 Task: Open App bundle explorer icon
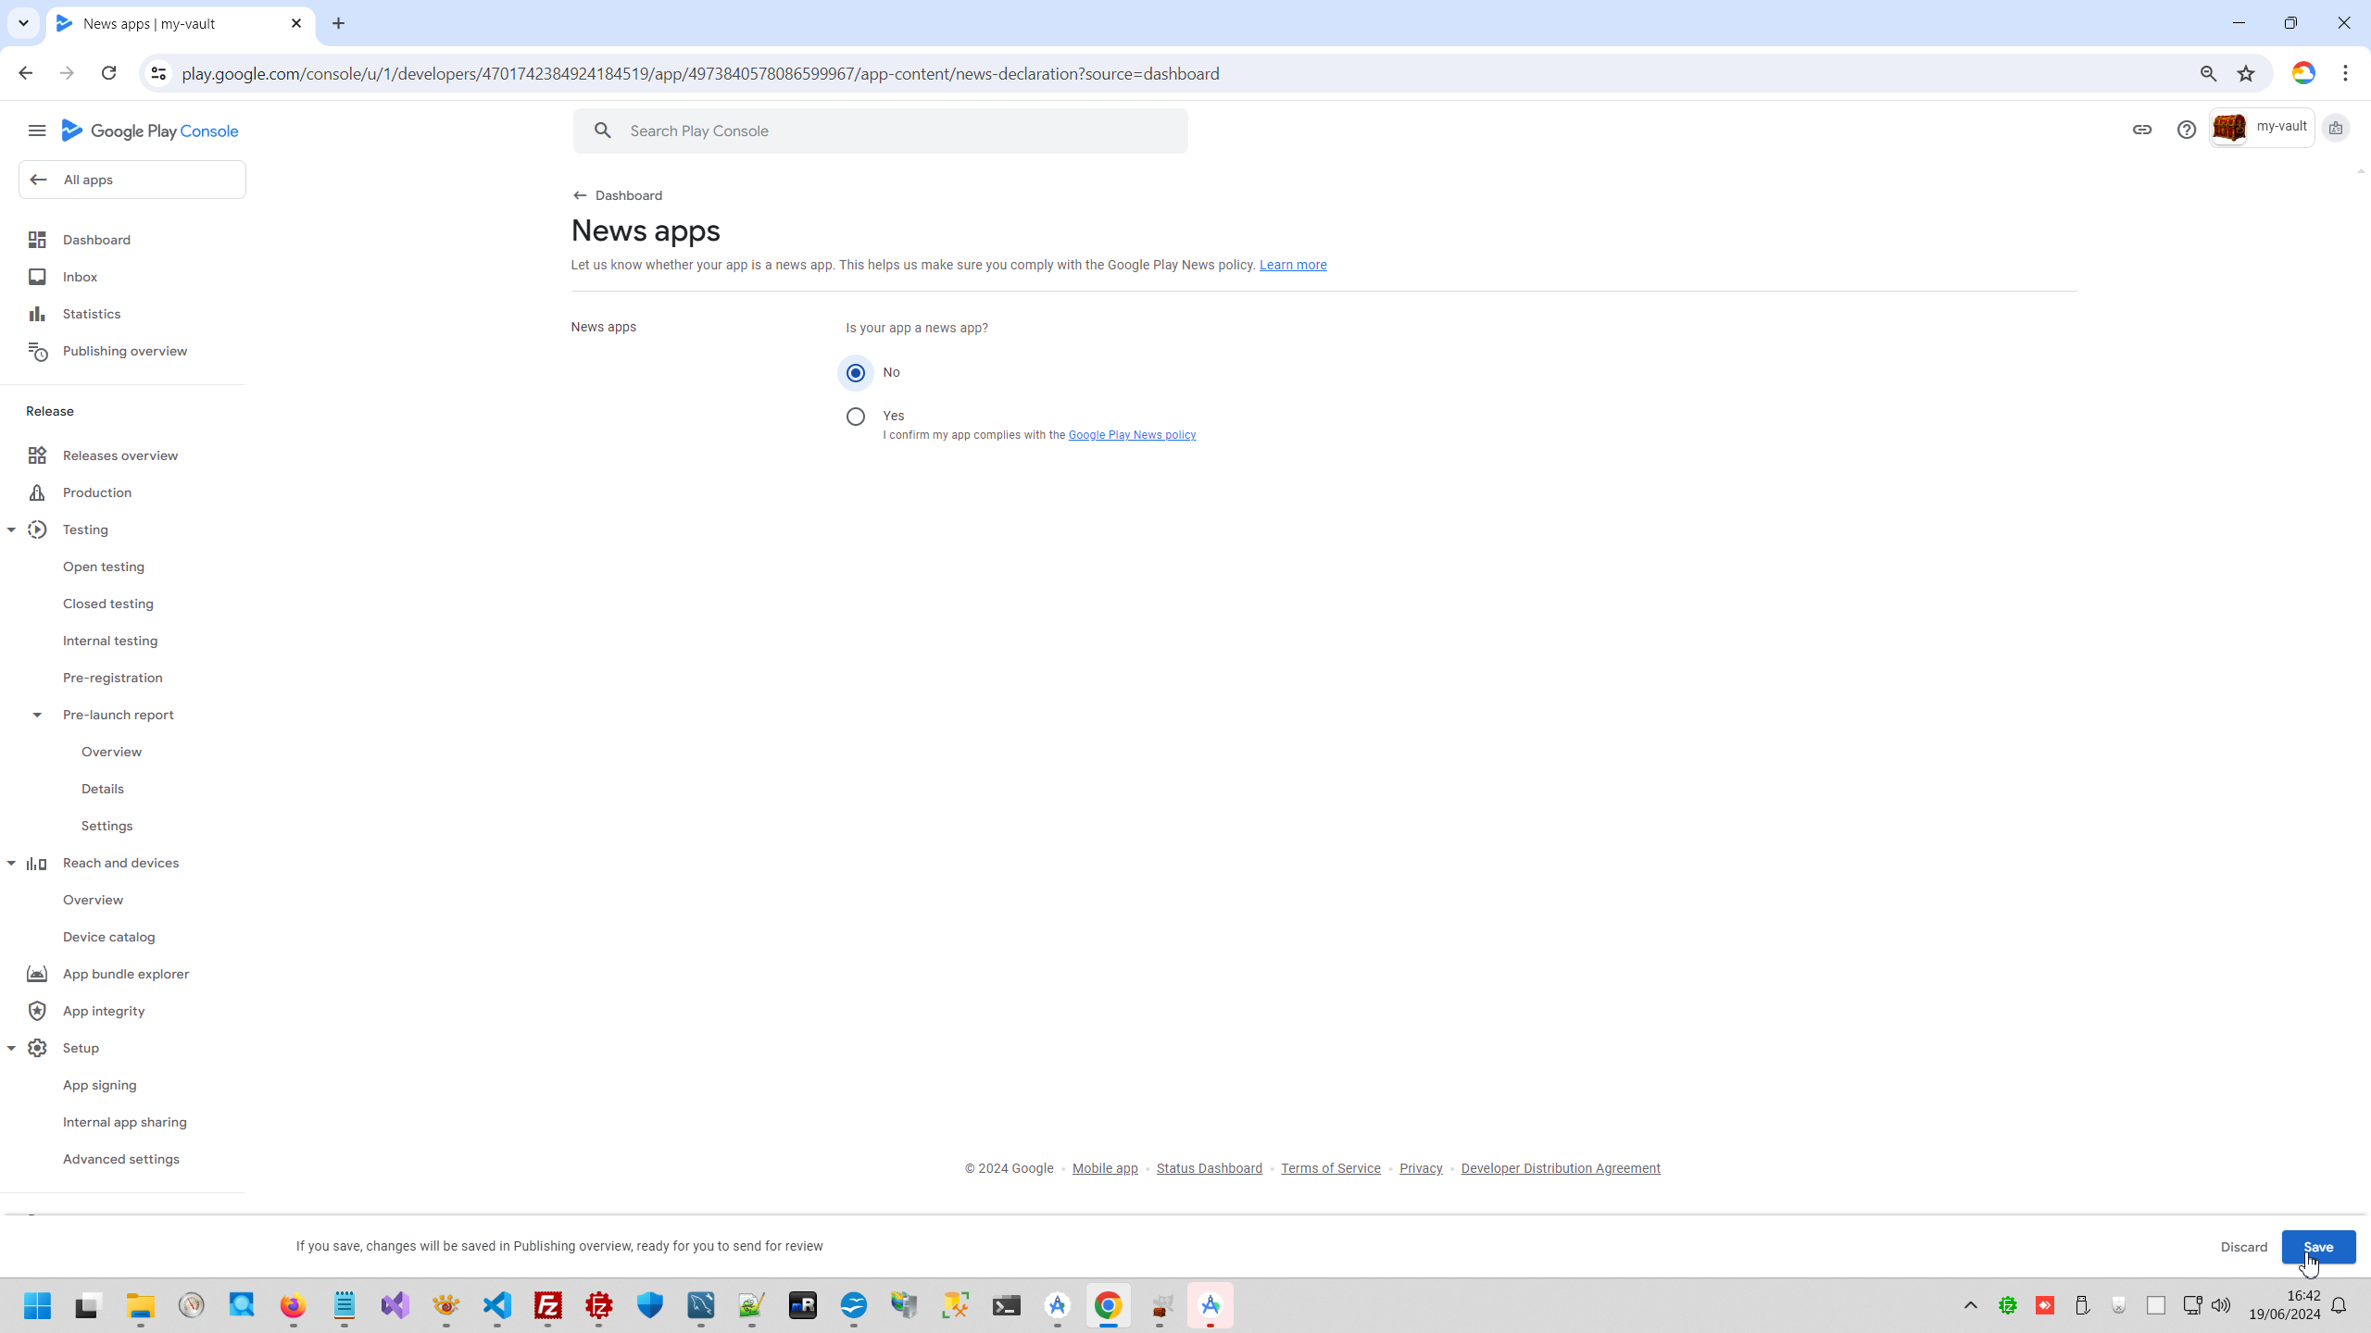tap(37, 974)
